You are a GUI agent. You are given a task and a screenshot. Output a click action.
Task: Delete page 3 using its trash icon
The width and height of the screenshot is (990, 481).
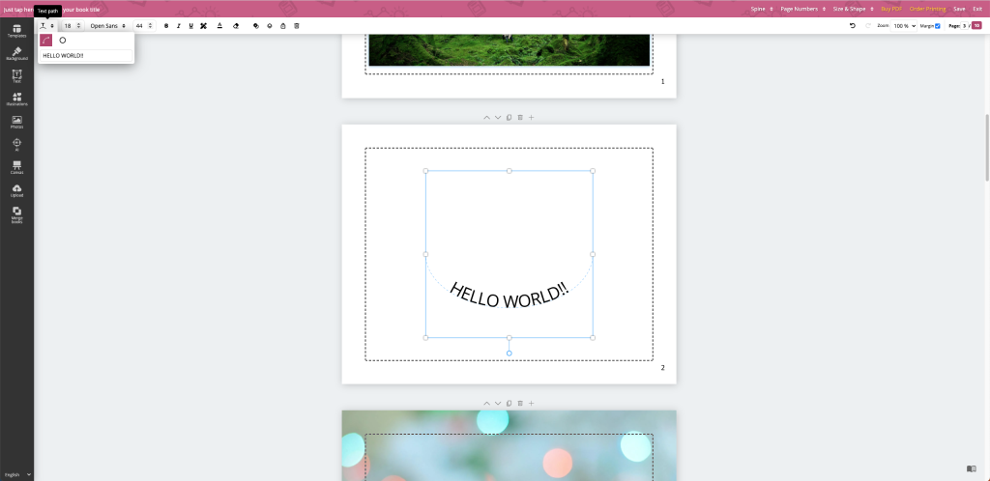point(520,404)
